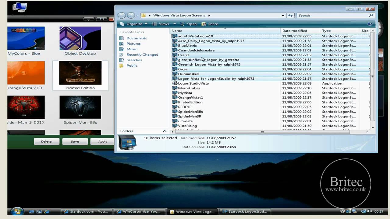
Task: Click the Windows Vista Logon Screens breadcrumb
Action: pos(179,16)
